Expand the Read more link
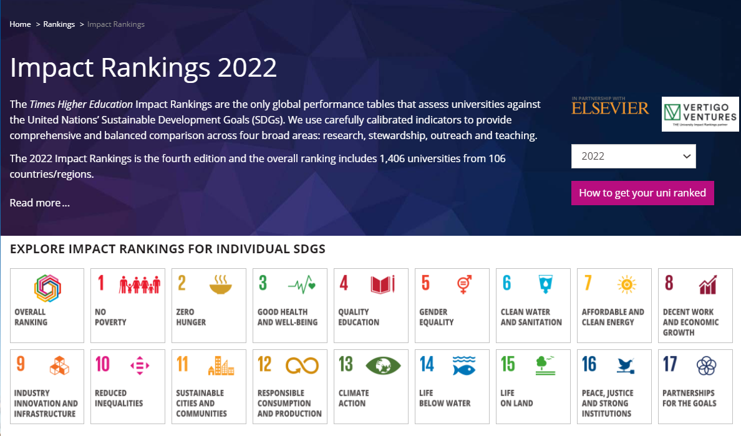741x436 pixels. [39, 203]
